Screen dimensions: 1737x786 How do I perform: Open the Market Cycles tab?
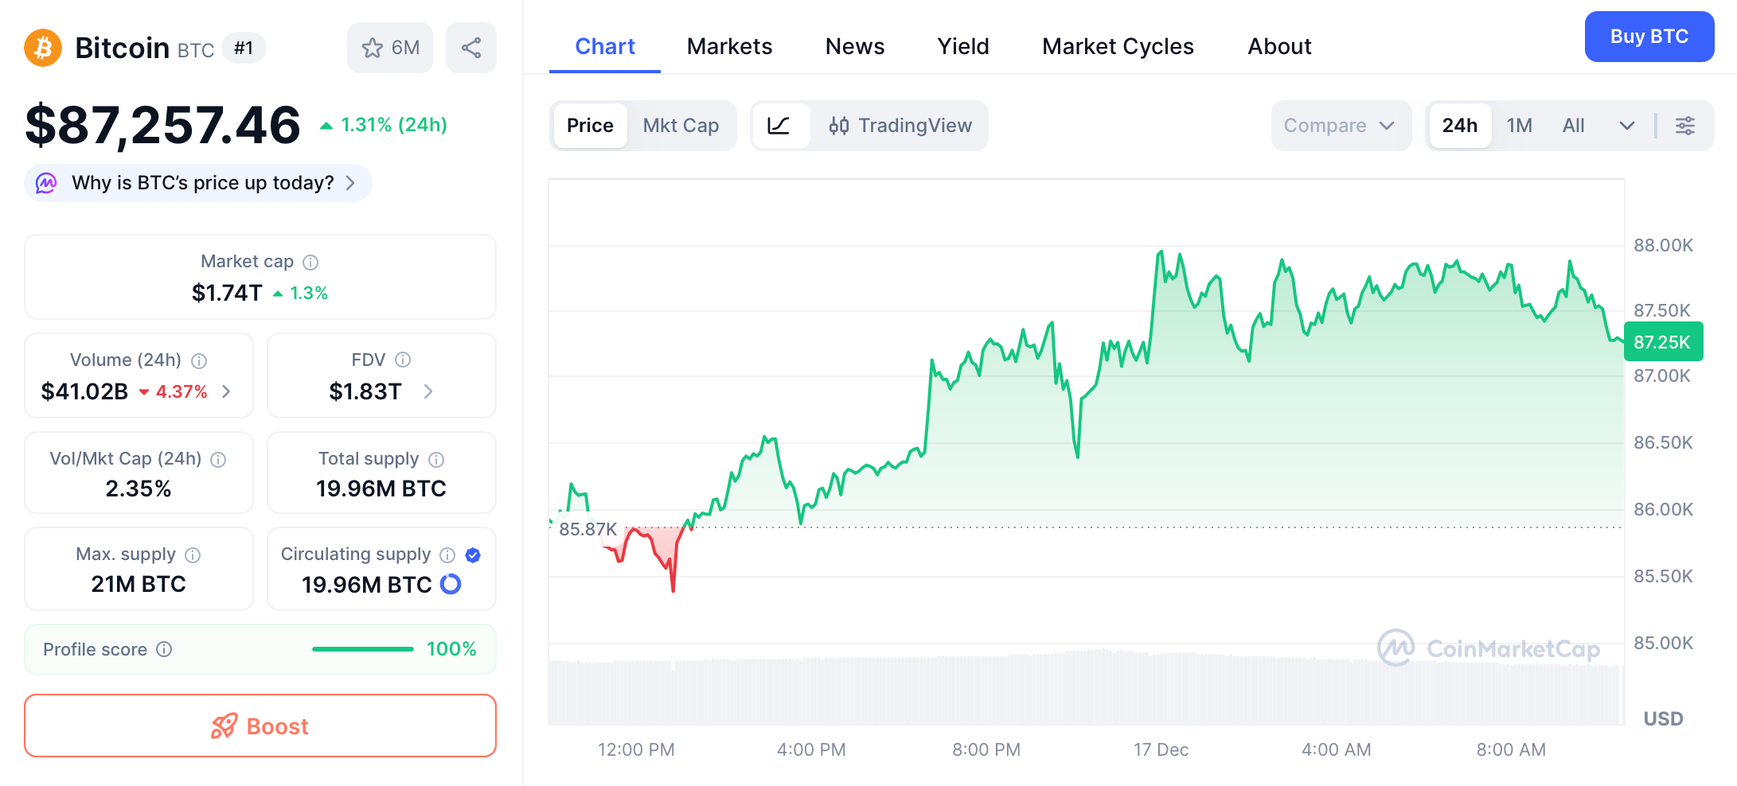1117,46
